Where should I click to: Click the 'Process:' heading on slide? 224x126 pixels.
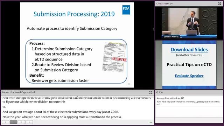[37, 43]
